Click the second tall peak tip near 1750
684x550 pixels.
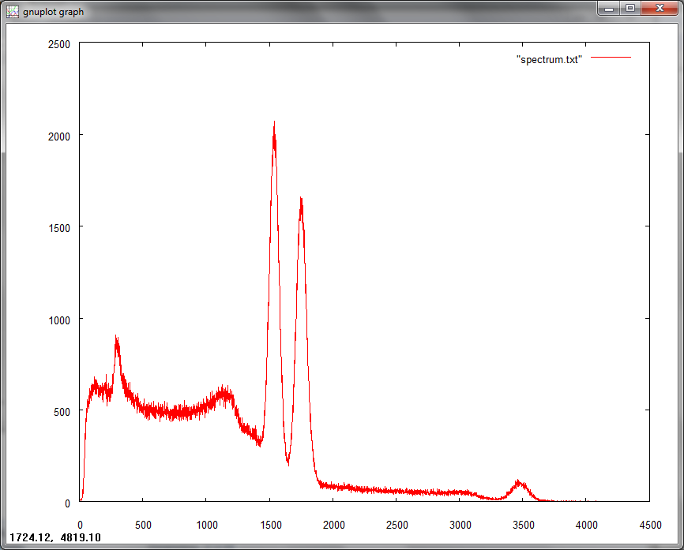click(301, 200)
